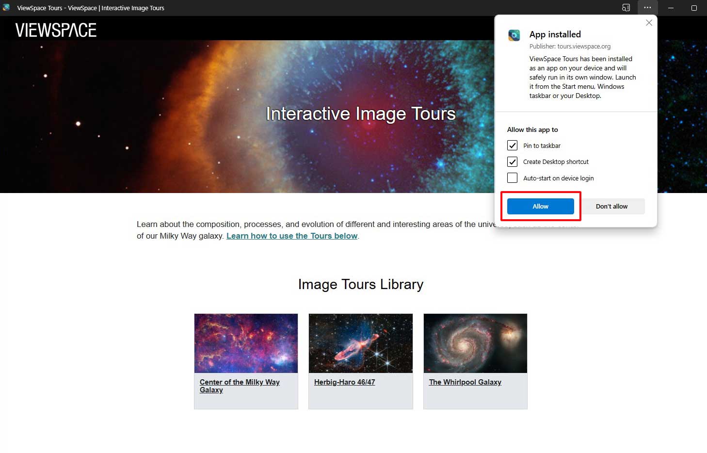This screenshot has width=707, height=453.
Task: Click the ViewSpace Tours app icon in title bar
Action: (x=6, y=7)
